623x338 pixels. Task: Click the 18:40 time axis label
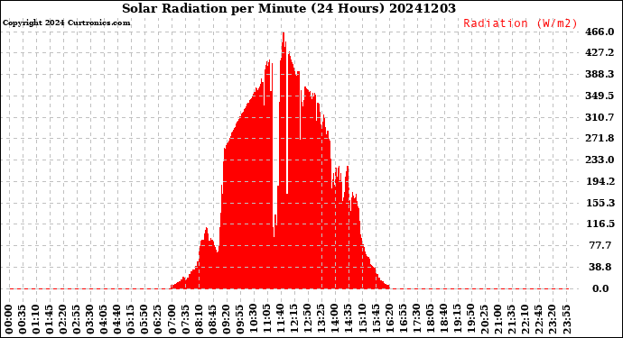tap(444, 319)
